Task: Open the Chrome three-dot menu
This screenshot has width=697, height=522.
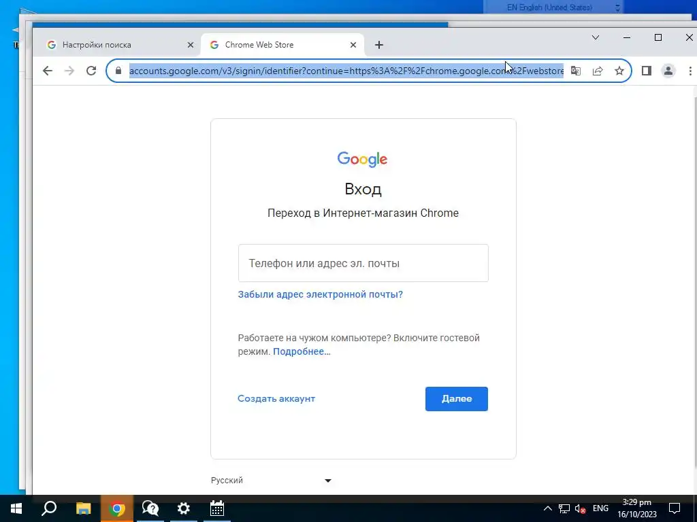Action: pos(690,71)
